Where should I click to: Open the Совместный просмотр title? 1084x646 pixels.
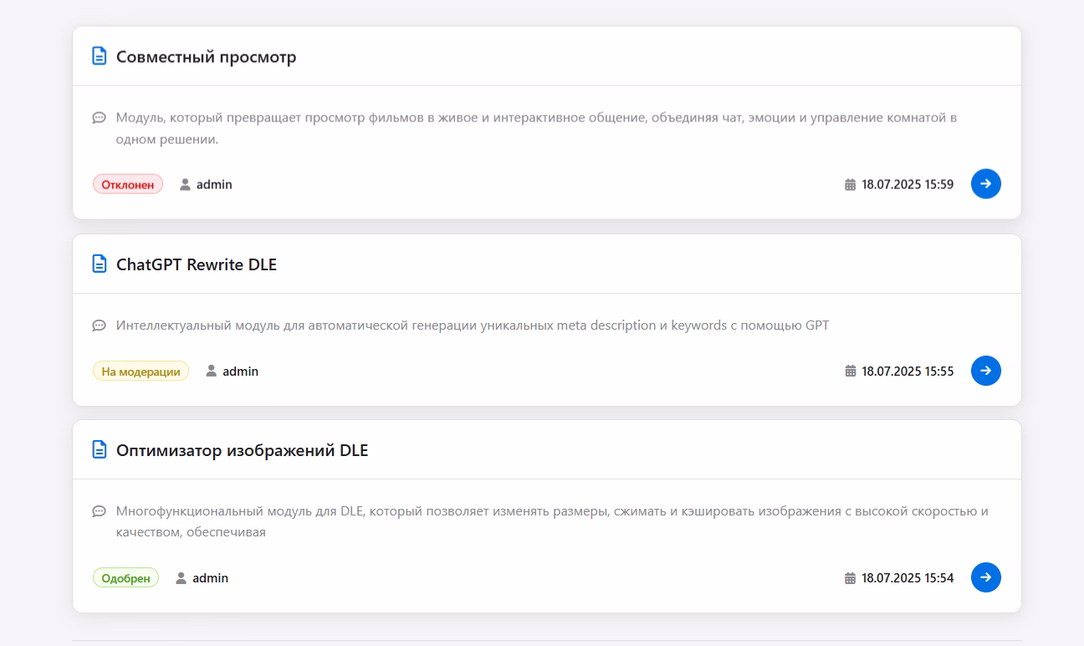tap(206, 57)
